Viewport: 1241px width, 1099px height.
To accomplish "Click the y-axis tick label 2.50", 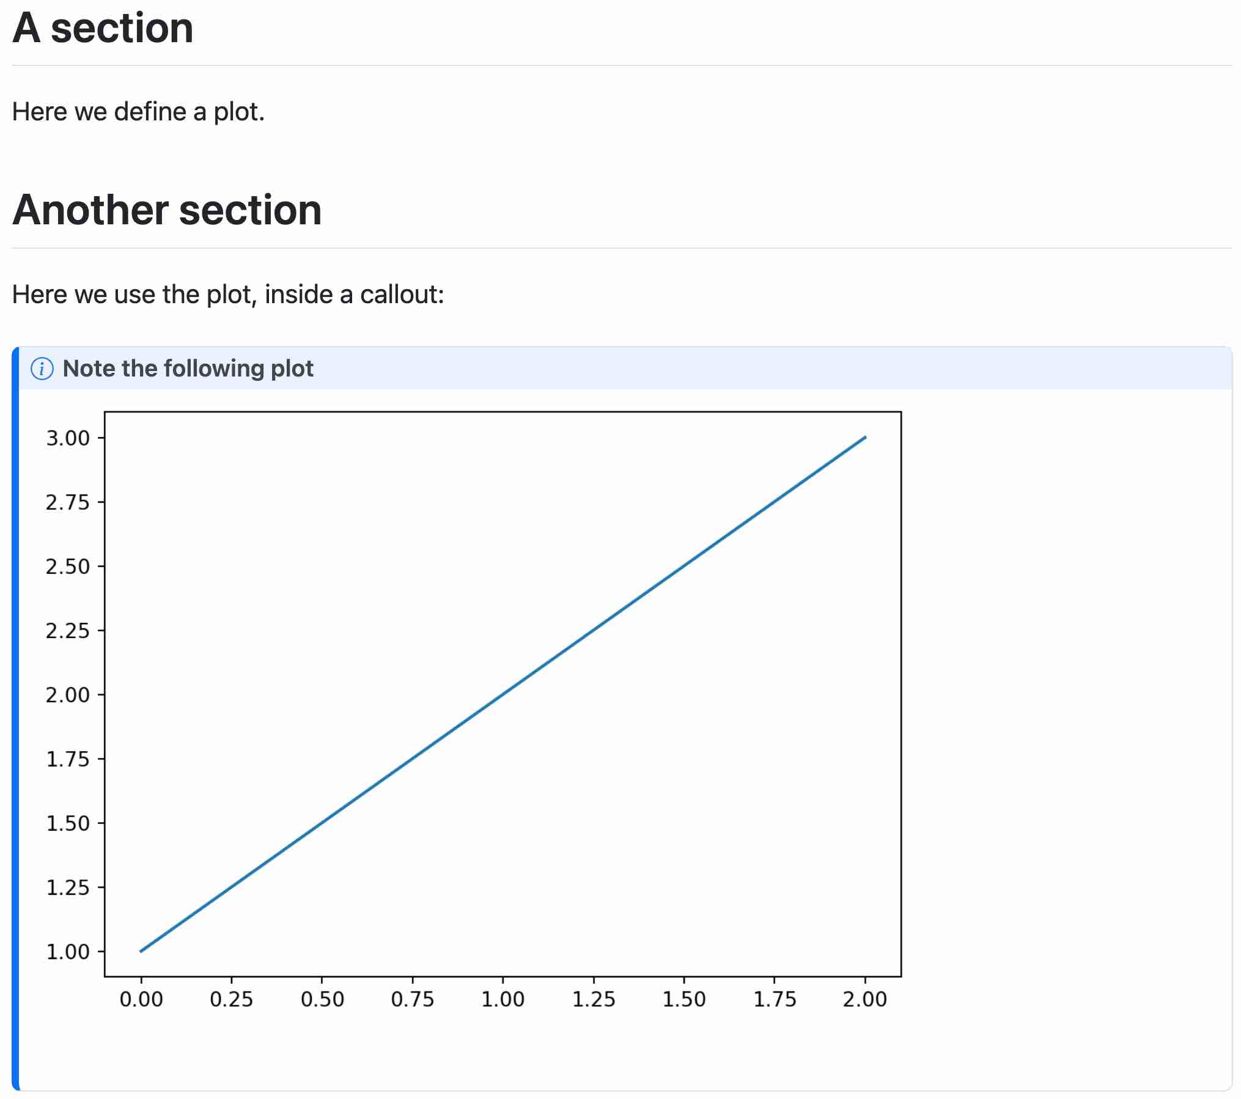I will coord(68,567).
